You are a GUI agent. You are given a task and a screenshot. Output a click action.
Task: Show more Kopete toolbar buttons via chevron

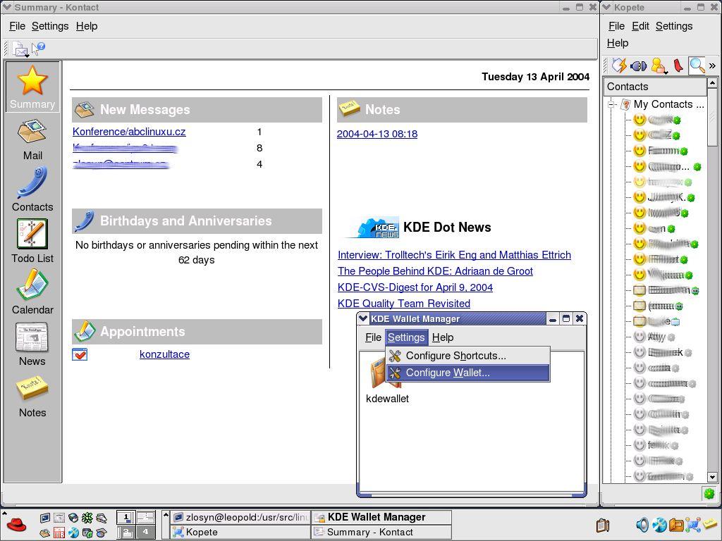(712, 66)
